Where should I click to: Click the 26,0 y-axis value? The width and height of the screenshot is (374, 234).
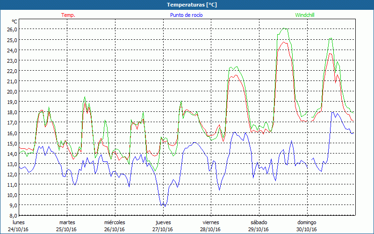point(11,29)
